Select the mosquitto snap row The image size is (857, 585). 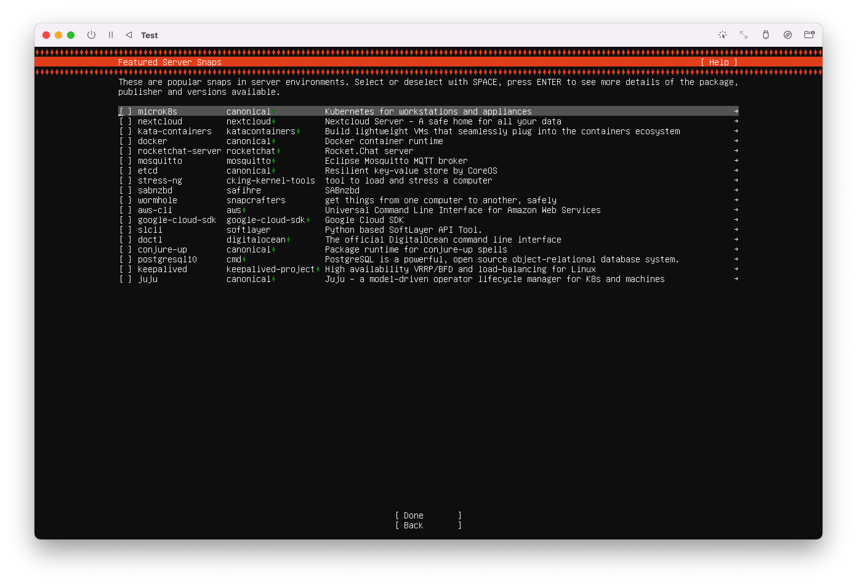[x=160, y=161]
